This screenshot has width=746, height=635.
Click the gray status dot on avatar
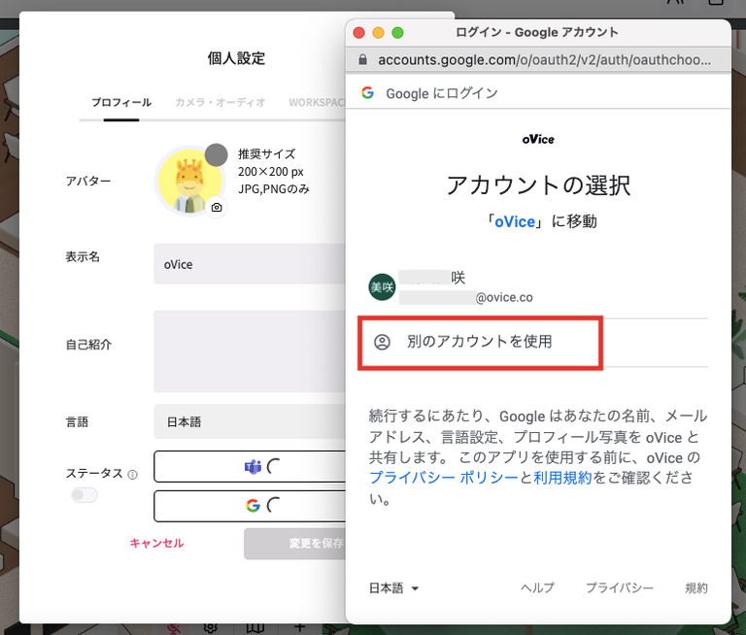point(216,155)
